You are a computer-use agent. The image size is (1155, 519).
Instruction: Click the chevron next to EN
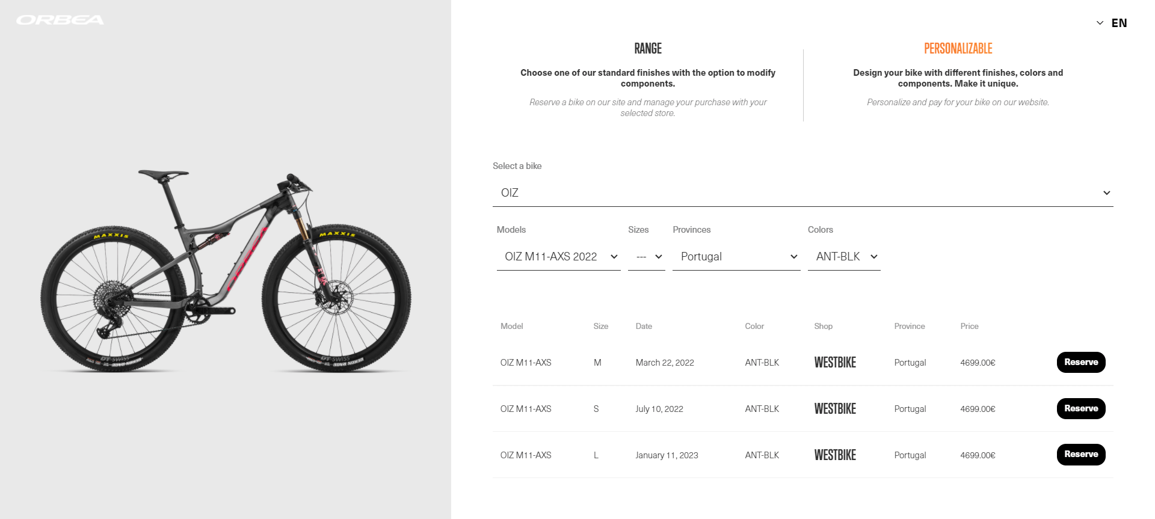1100,23
